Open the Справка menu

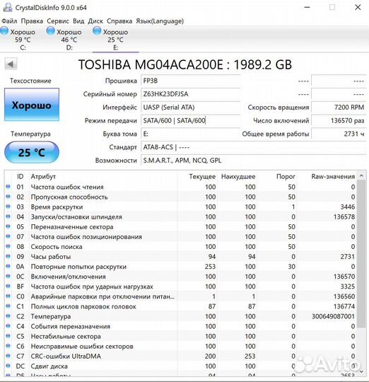click(x=119, y=21)
